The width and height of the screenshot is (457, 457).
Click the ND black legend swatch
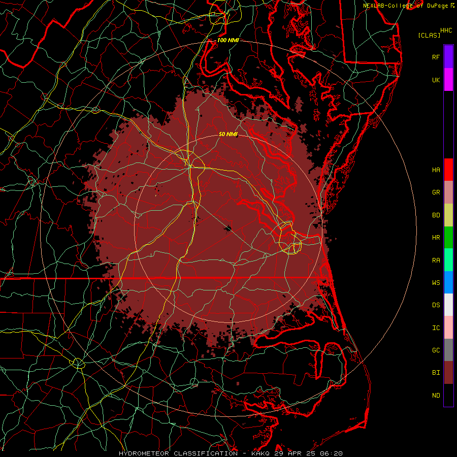coord(448,395)
